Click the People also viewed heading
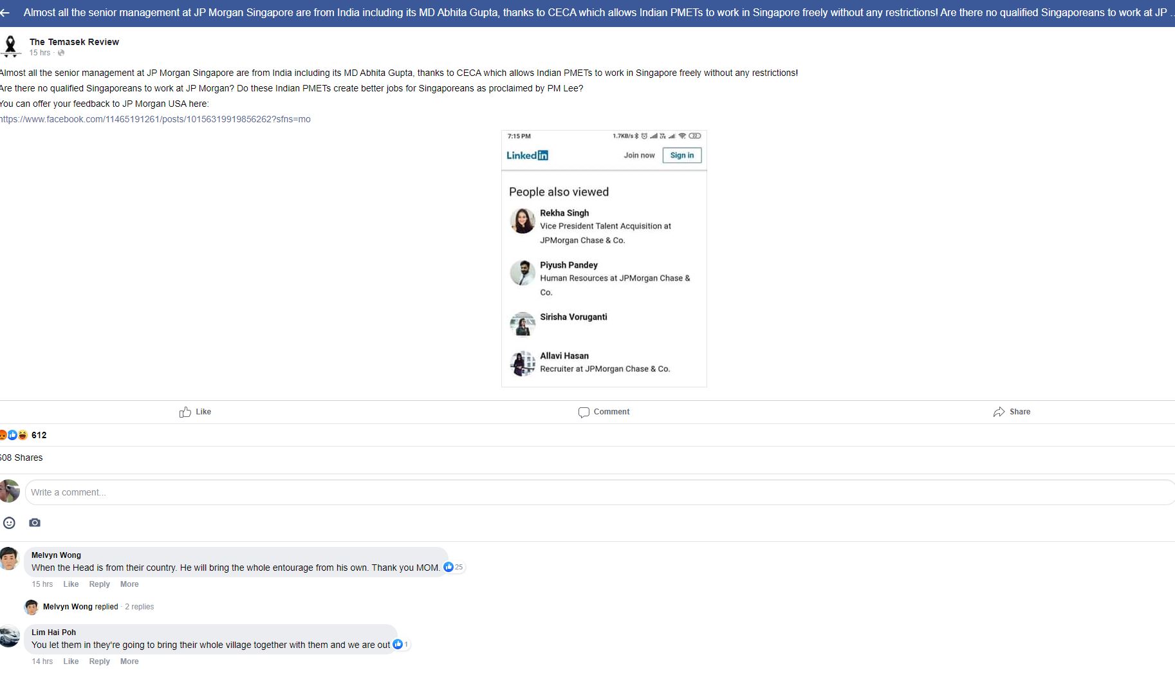 coord(559,192)
